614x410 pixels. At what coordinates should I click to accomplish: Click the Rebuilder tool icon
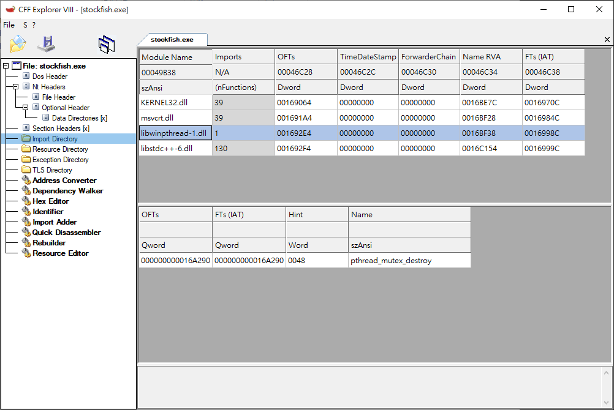(x=26, y=242)
